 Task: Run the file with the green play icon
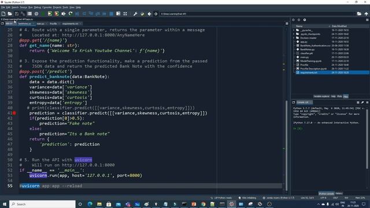[43, 14]
